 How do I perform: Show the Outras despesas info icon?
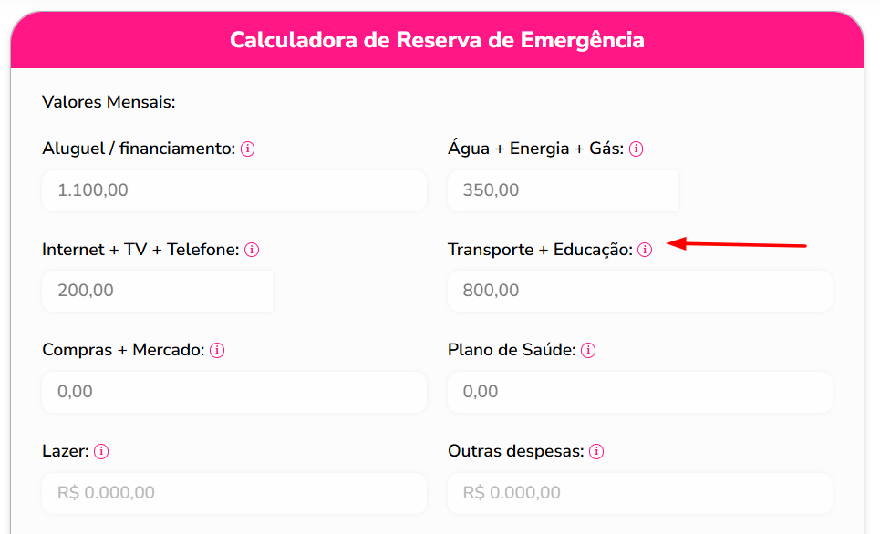[596, 452]
